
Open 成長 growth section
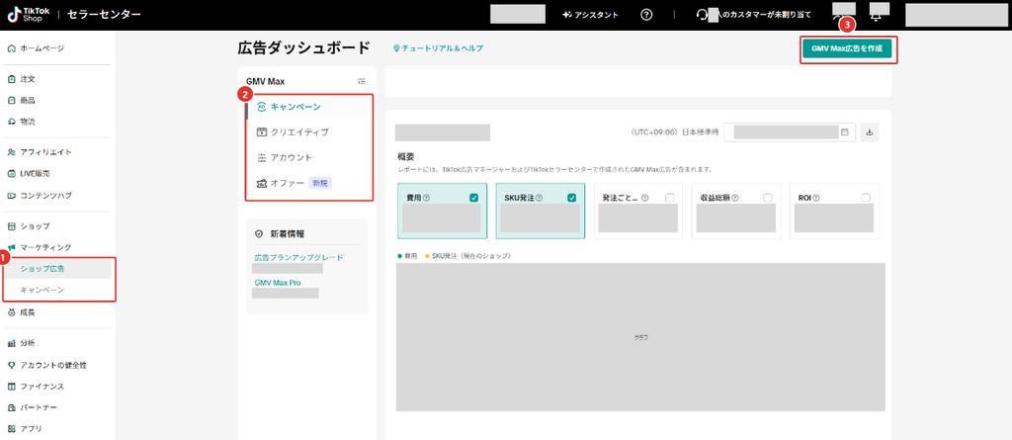[x=22, y=312]
